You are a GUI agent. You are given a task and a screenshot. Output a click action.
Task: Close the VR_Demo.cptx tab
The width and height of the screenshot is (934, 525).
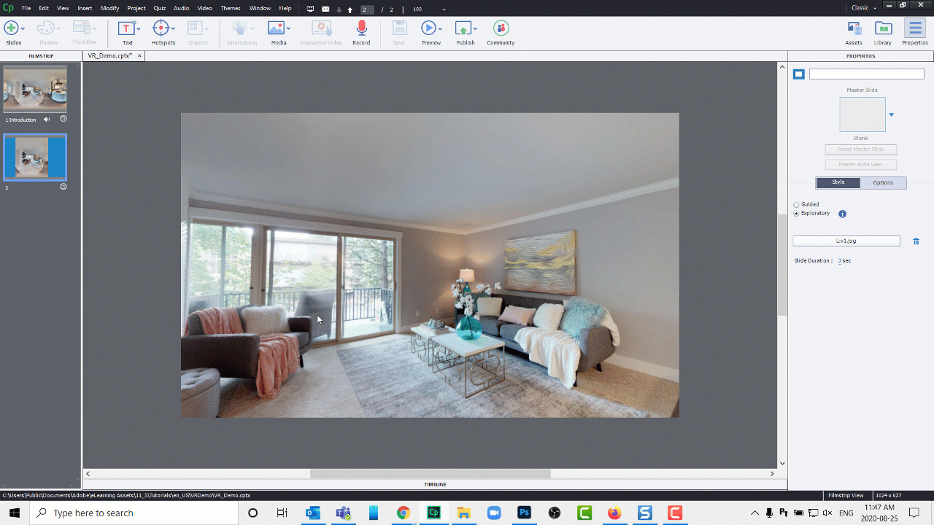pos(139,55)
